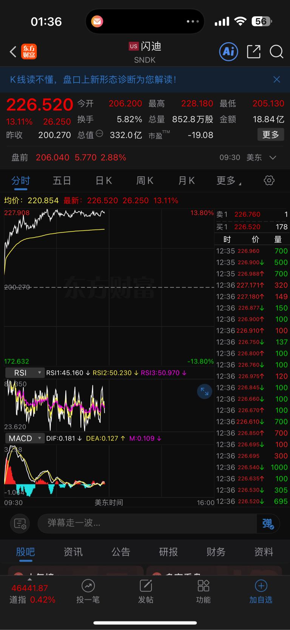Switch to the 日K tab
Viewport: 290px width, 630px height.
(x=103, y=180)
